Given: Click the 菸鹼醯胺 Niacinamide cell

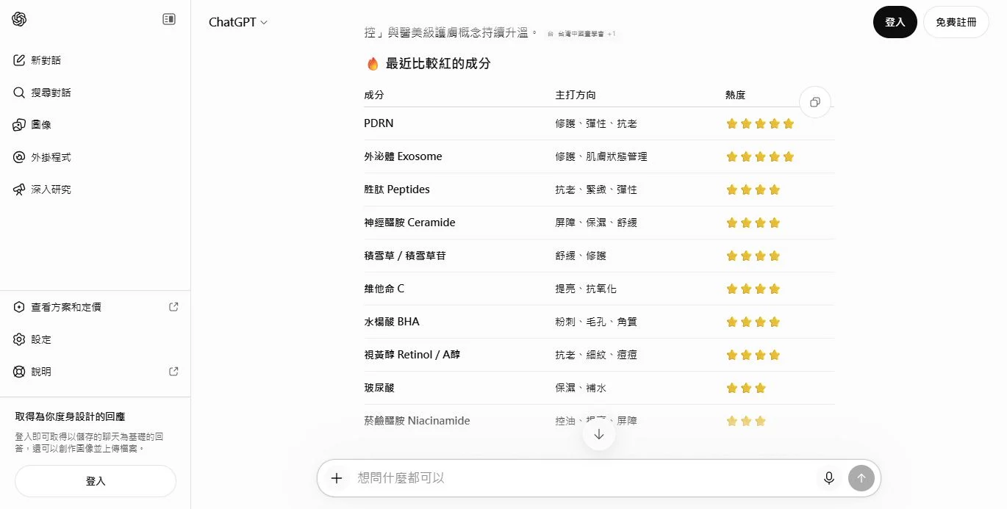Looking at the screenshot, I should click(x=417, y=421).
